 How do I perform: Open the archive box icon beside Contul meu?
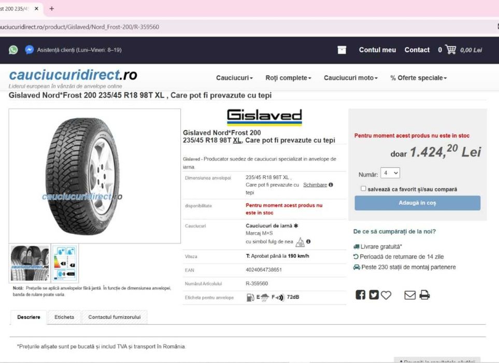[342, 50]
